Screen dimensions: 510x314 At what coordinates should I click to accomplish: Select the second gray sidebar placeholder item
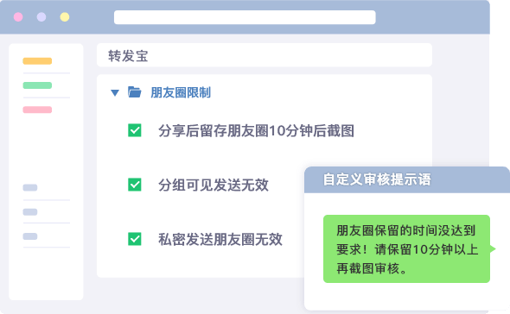click(30, 212)
